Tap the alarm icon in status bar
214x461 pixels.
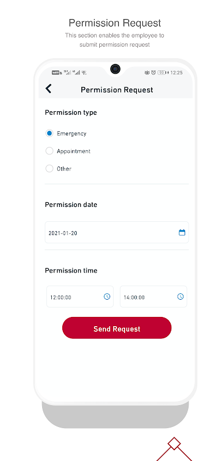[x=153, y=73]
